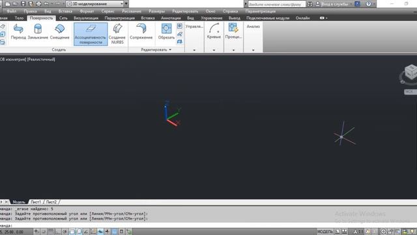
Task: Click the print icon in quick access toolbar
Action: coord(38,4)
